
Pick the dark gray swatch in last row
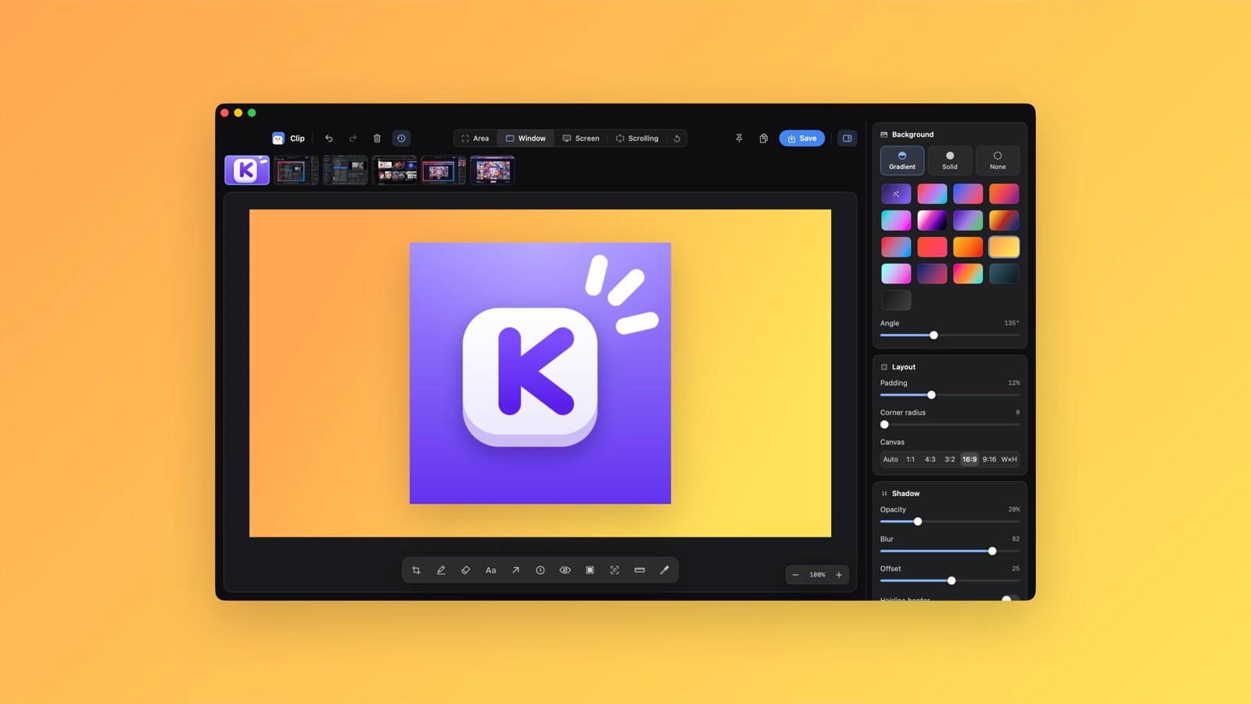[896, 300]
